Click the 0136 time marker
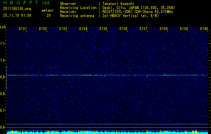Image resolution: width=211 pixels, height=134 pixels. (123, 28)
